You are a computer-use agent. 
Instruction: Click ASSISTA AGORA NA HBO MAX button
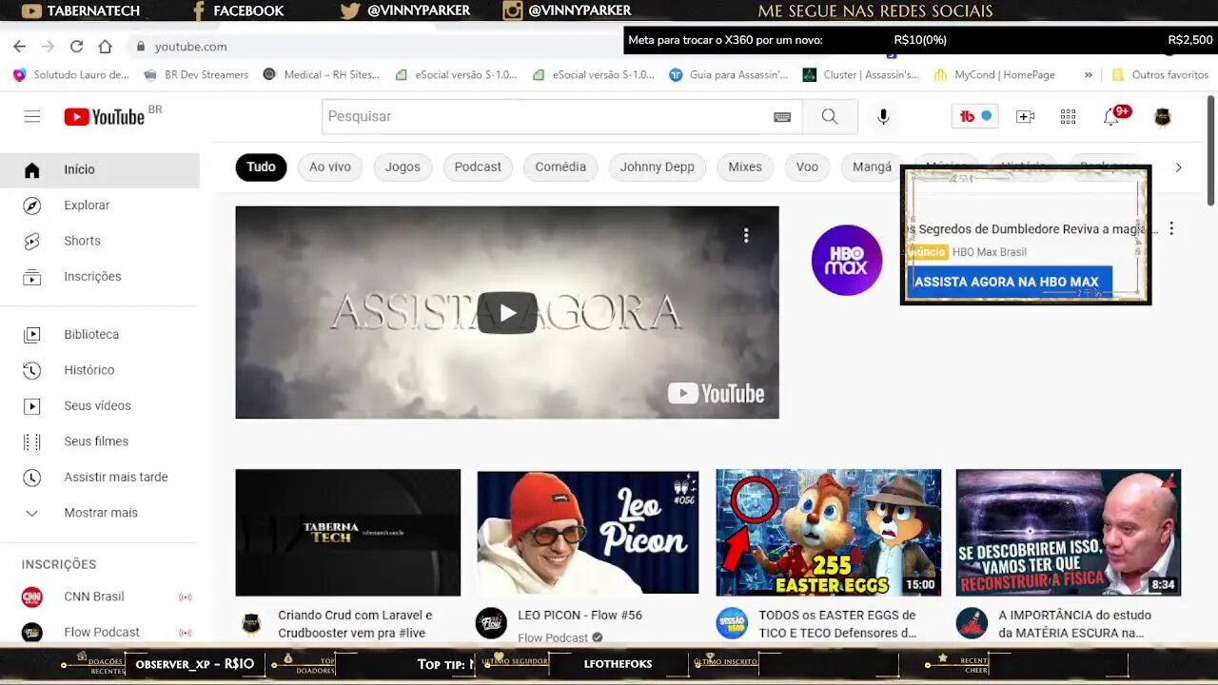coord(1007,282)
